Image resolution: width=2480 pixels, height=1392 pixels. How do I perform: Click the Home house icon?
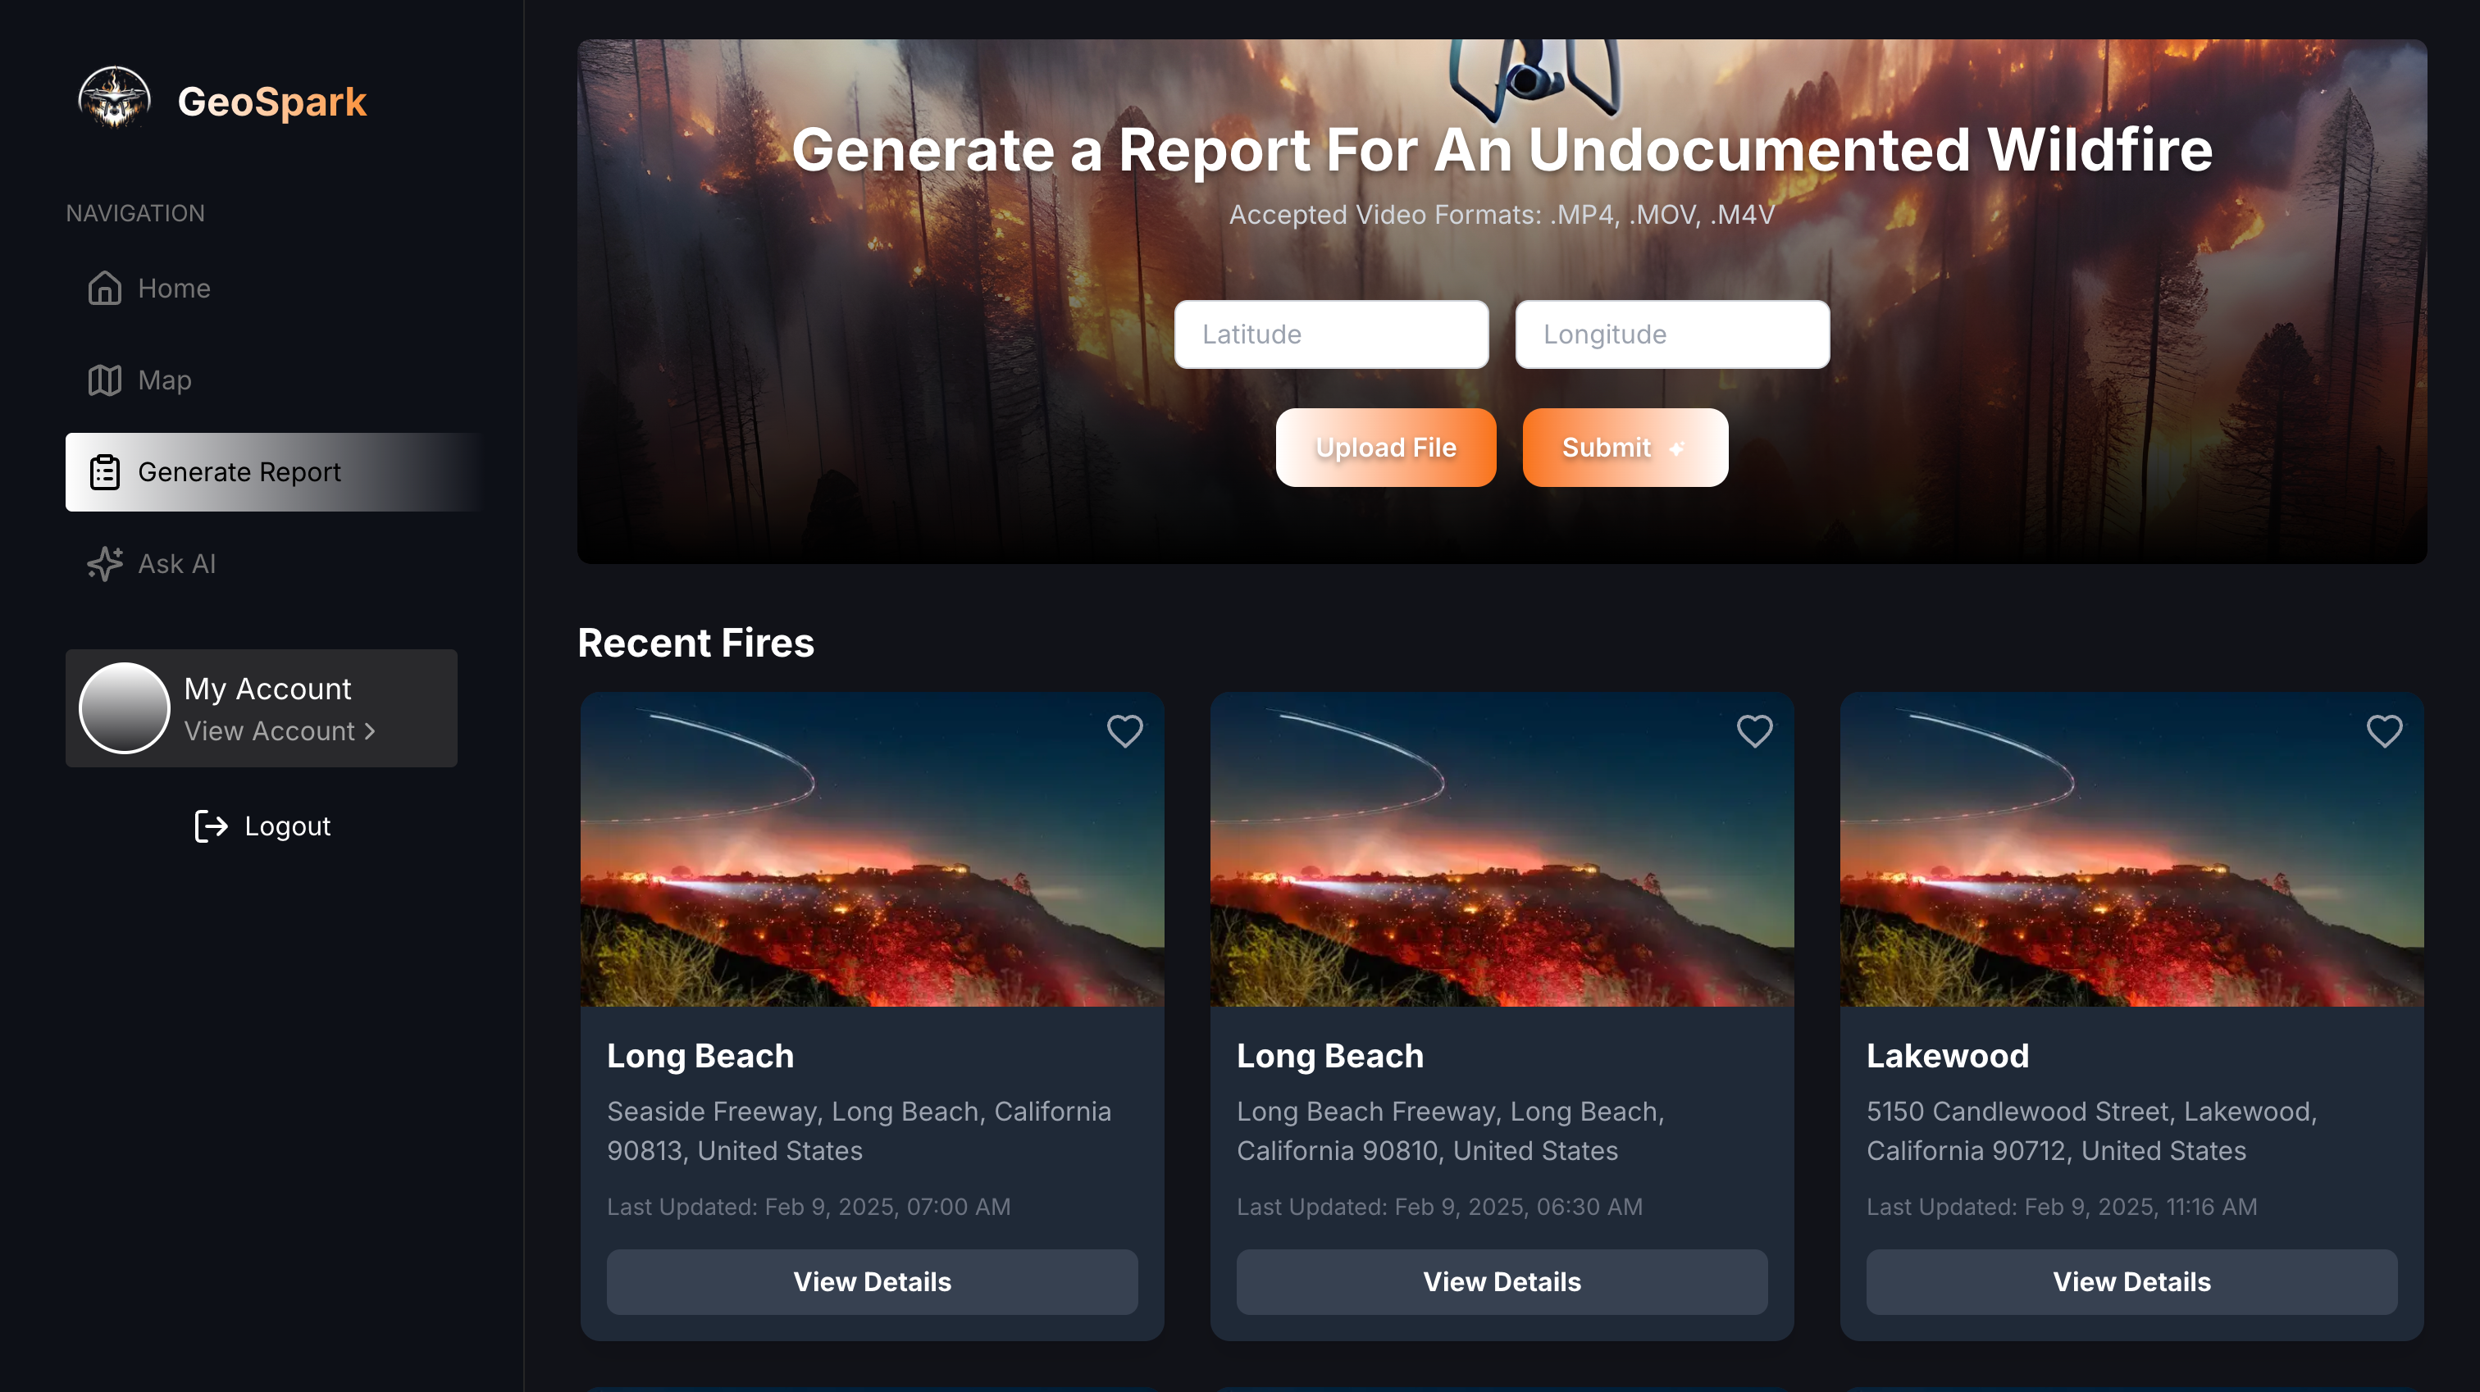(x=104, y=288)
